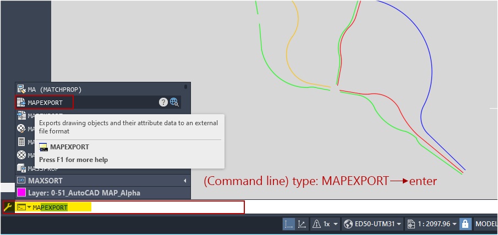The width and height of the screenshot is (498, 235).
Task: Click in the command line input field
Action: [x=165, y=208]
